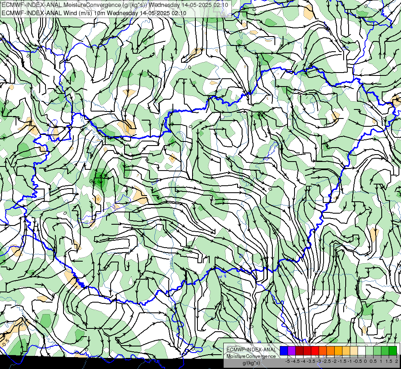The width and height of the screenshot is (401, 369).
Task: Click the '-2.5' legend tick label
Action: coord(326,361)
